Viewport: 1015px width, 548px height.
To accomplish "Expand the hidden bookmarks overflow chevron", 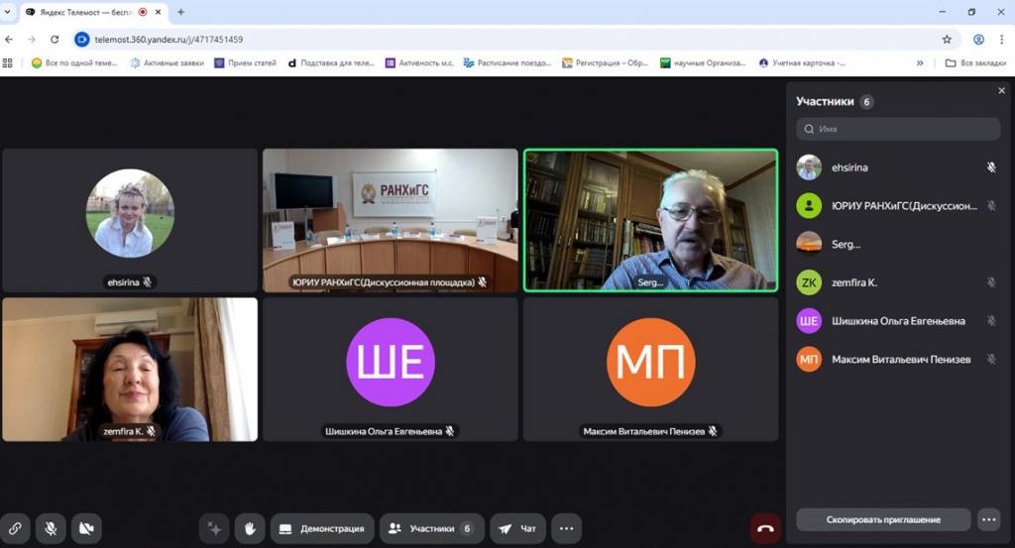I will pos(920,62).
